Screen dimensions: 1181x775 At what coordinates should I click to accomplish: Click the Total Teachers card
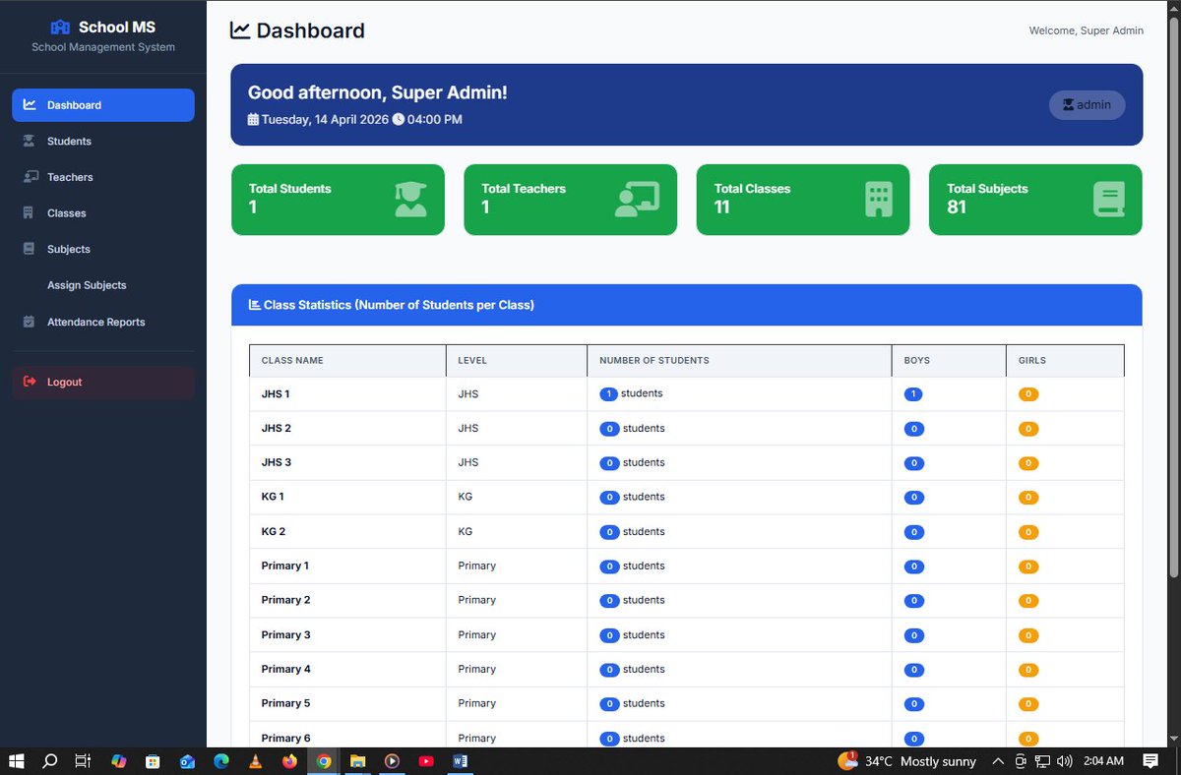(x=570, y=200)
